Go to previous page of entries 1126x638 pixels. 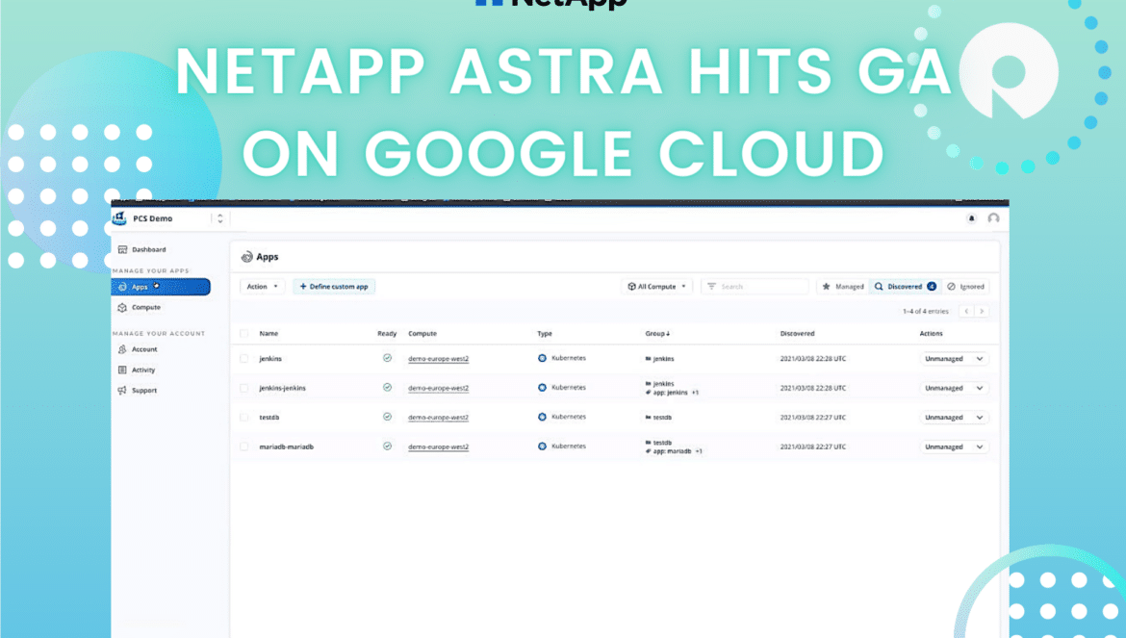coord(966,312)
